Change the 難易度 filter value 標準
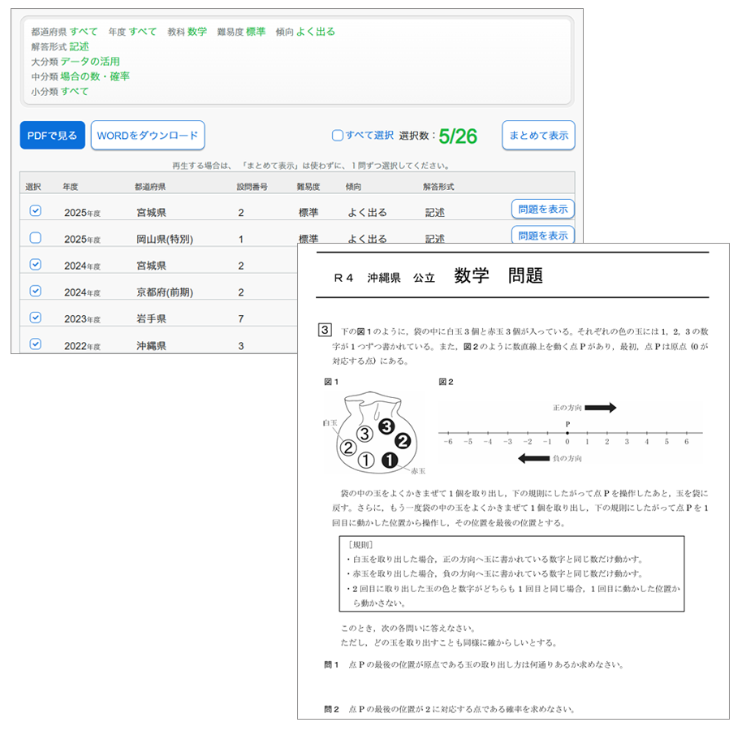 click(x=256, y=32)
